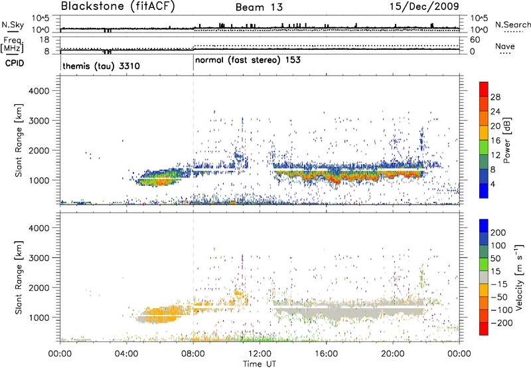Click the gray band of velocity colorbar
This screenshot has height=368, width=531.
coord(484,277)
